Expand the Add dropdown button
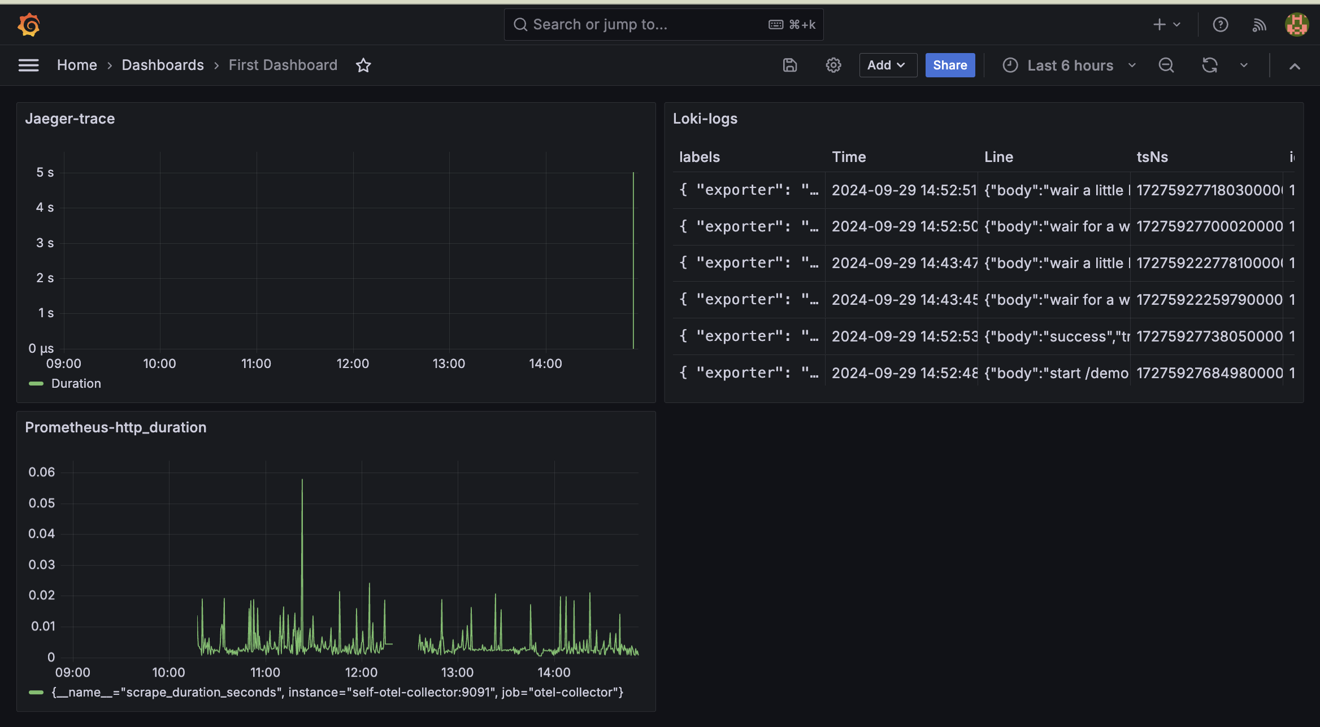Image resolution: width=1320 pixels, height=727 pixels. pos(887,65)
